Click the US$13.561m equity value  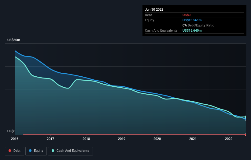pos(192,20)
